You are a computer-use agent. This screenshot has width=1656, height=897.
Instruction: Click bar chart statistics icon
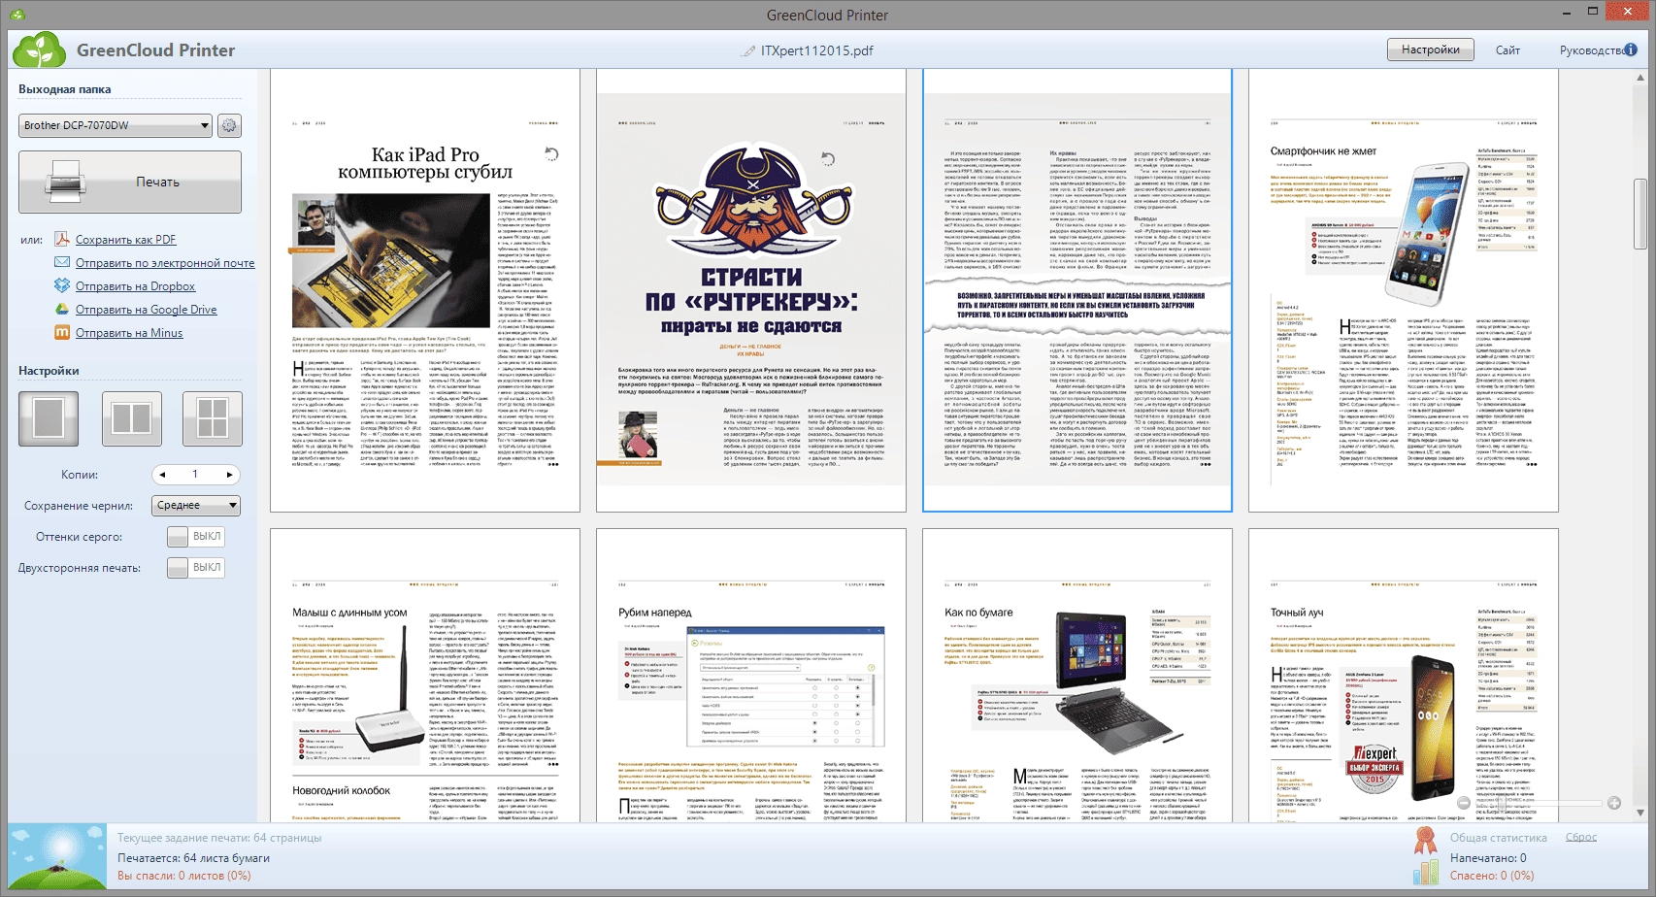pyautogui.click(x=1425, y=871)
